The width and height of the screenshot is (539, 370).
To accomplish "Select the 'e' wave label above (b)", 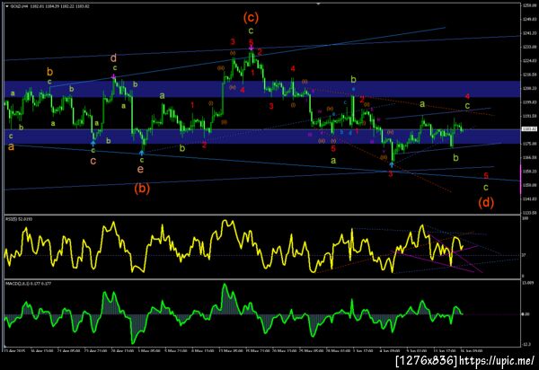I will 140,169.
